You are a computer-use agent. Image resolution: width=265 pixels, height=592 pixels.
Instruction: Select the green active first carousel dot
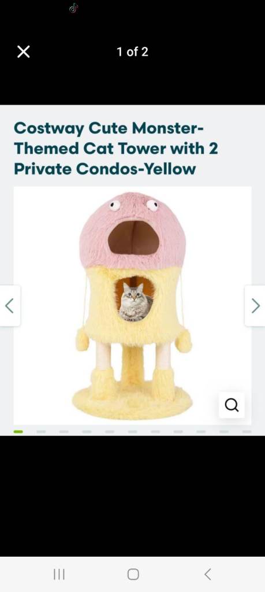click(18, 431)
